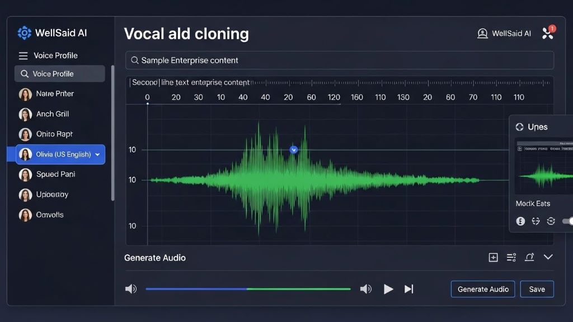Image resolution: width=573 pixels, height=322 pixels.
Task: Click the Modk Eats label
Action: tap(533, 203)
